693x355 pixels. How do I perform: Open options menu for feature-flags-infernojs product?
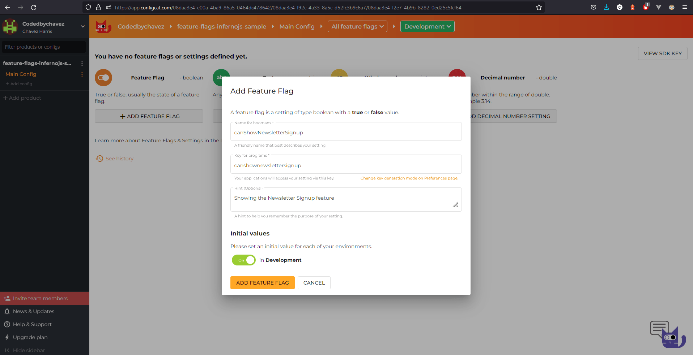coord(82,63)
